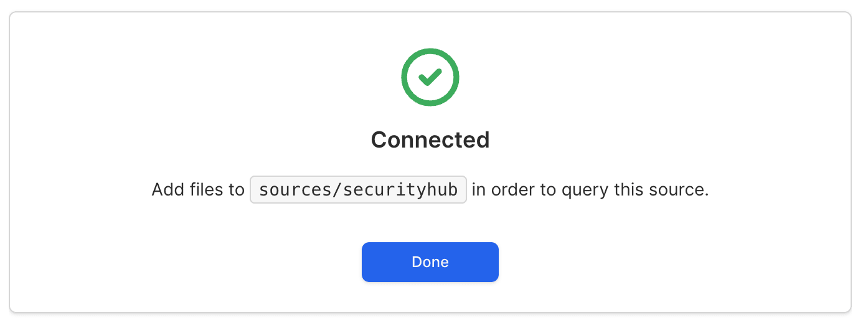Click the tick mark inside the green circle
The height and width of the screenshot is (325, 868).
pos(430,77)
